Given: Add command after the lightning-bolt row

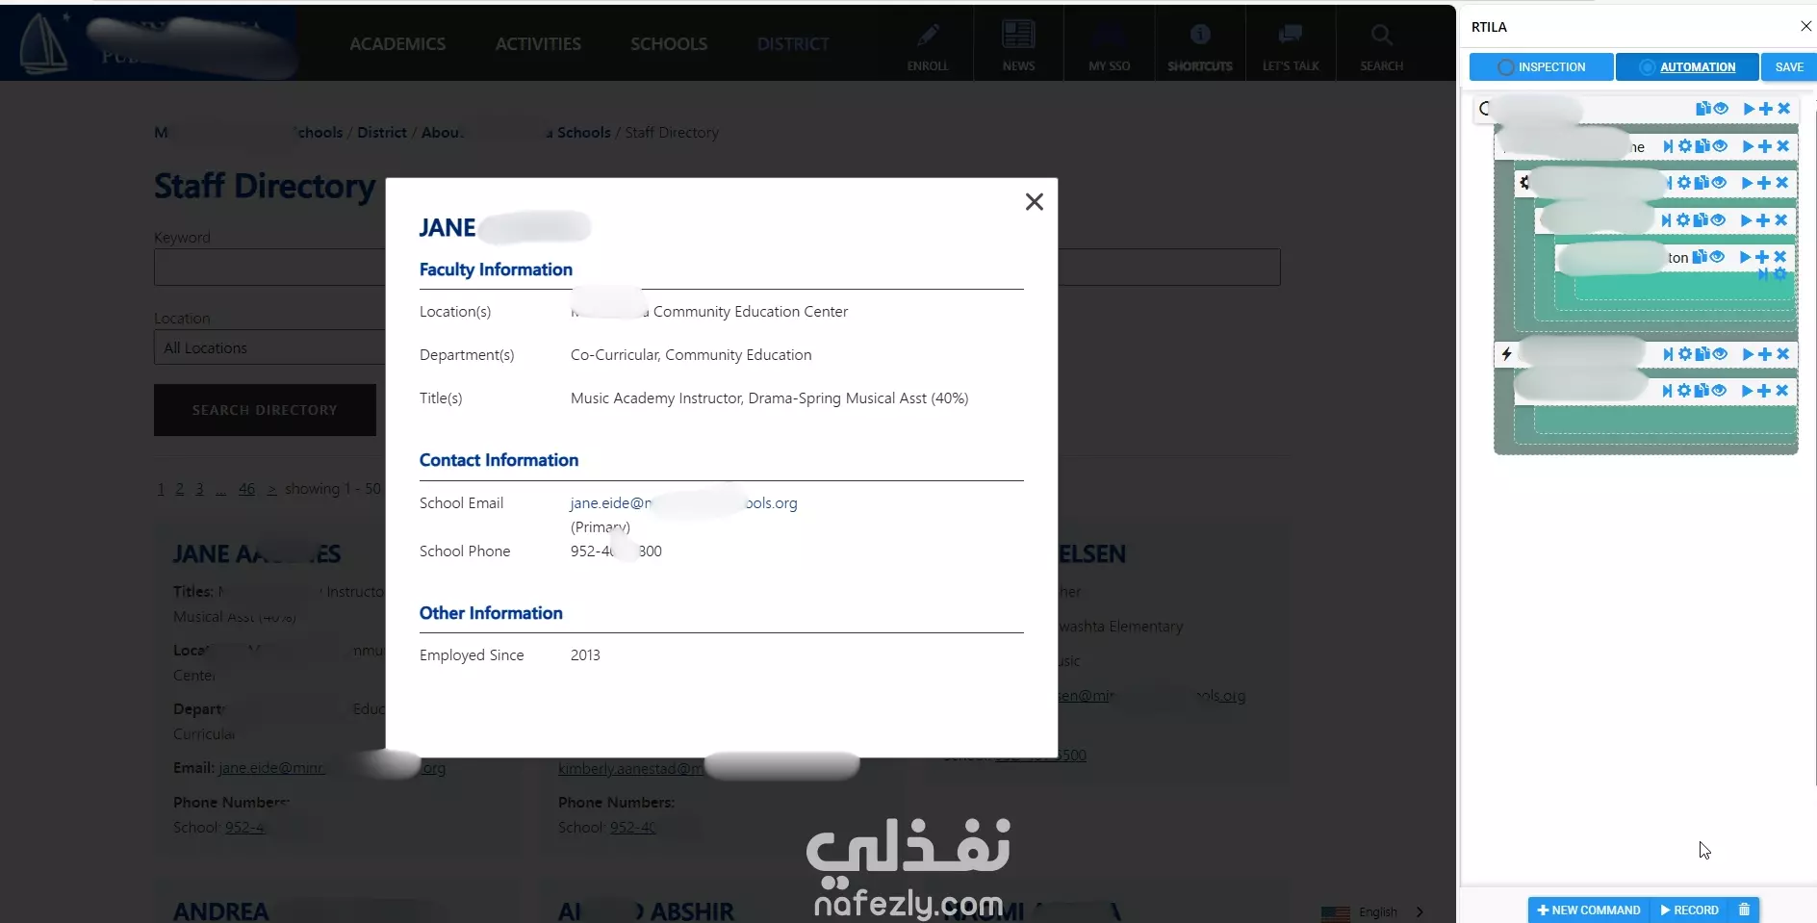Looking at the screenshot, I should click(x=1765, y=354).
